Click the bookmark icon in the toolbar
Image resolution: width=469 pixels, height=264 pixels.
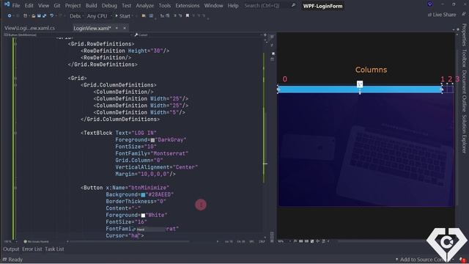(188, 15)
